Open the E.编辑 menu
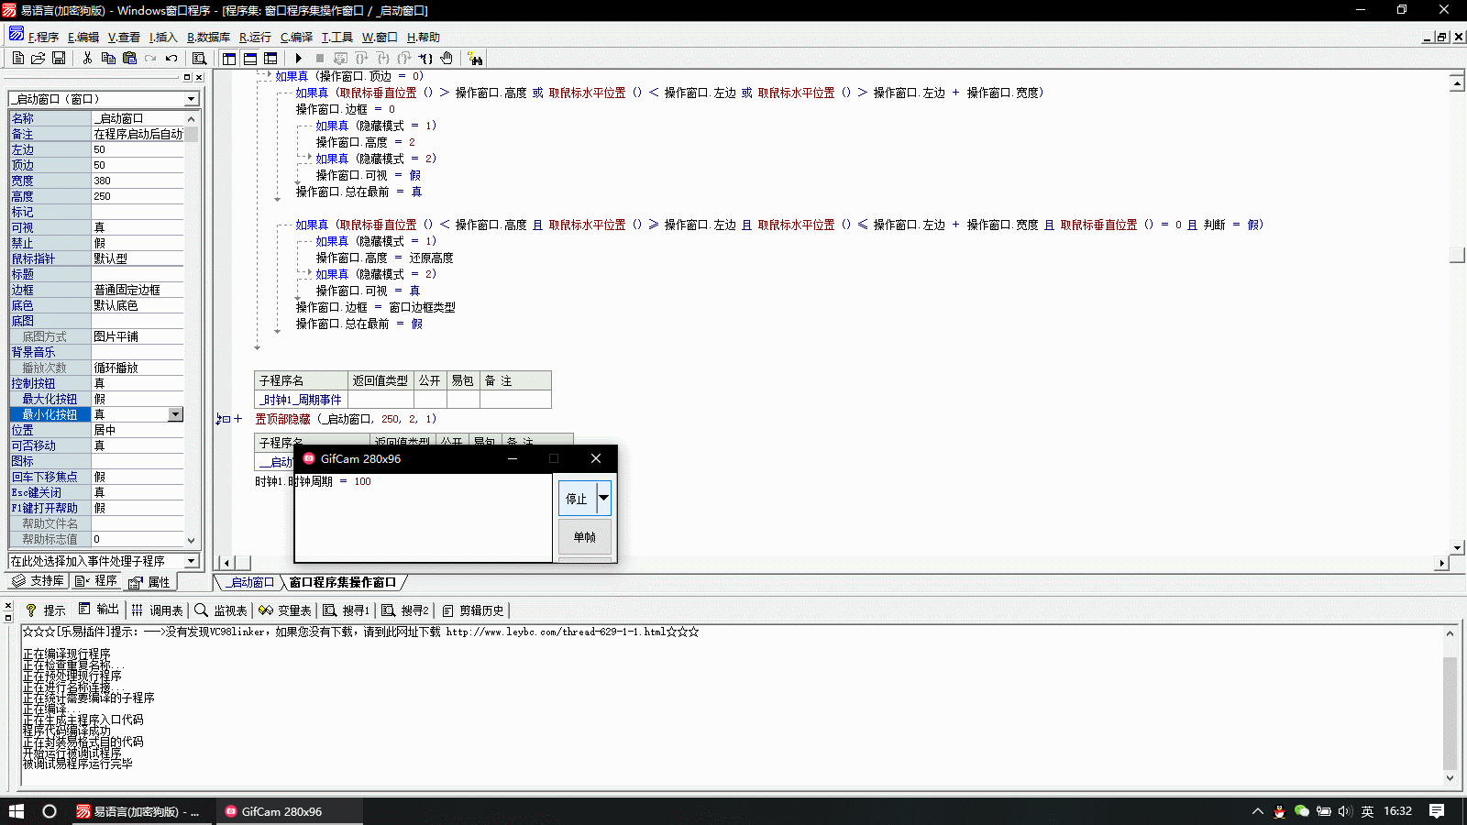This screenshot has height=825, width=1467. (83, 37)
